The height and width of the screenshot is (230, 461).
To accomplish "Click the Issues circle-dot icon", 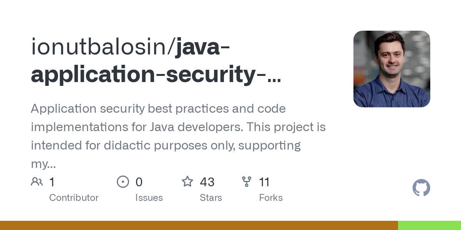I will pyautogui.click(x=123, y=182).
